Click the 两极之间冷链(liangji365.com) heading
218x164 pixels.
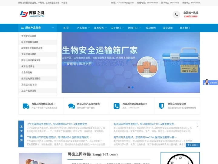(x=93, y=154)
